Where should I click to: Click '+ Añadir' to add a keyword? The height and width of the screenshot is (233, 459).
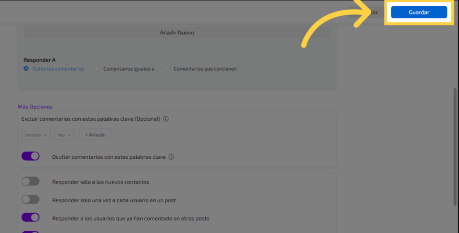coord(95,135)
